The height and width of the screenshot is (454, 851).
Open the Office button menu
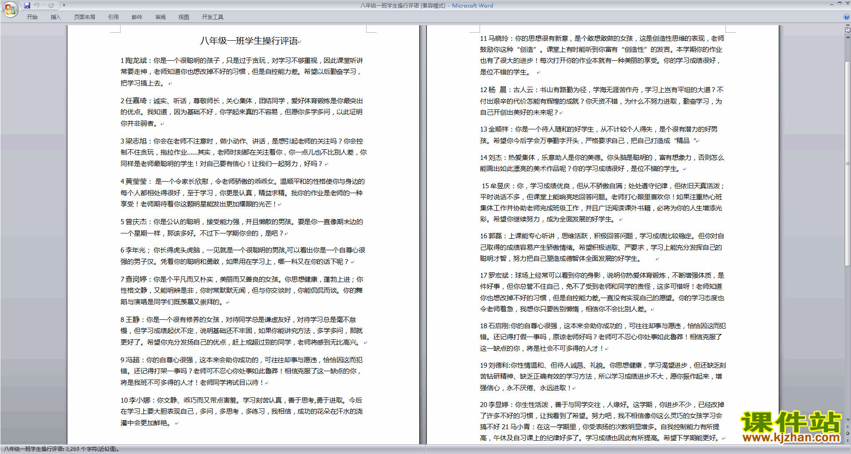click(10, 9)
